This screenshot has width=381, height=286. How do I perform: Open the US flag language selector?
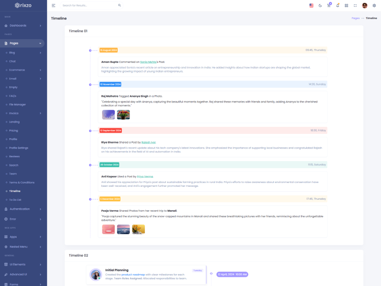[311, 5]
